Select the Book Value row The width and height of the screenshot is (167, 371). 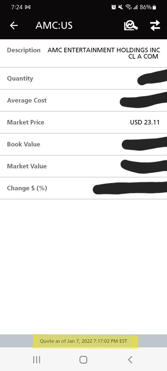pyautogui.click(x=83, y=144)
